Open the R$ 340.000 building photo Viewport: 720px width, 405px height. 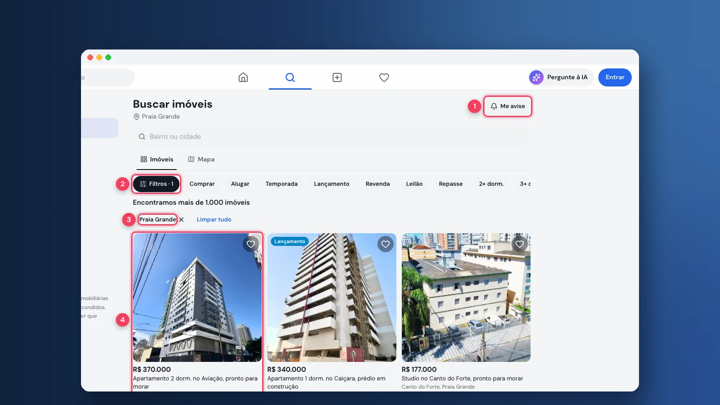[x=332, y=297]
